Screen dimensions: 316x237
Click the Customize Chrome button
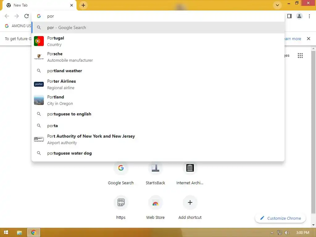(x=280, y=218)
